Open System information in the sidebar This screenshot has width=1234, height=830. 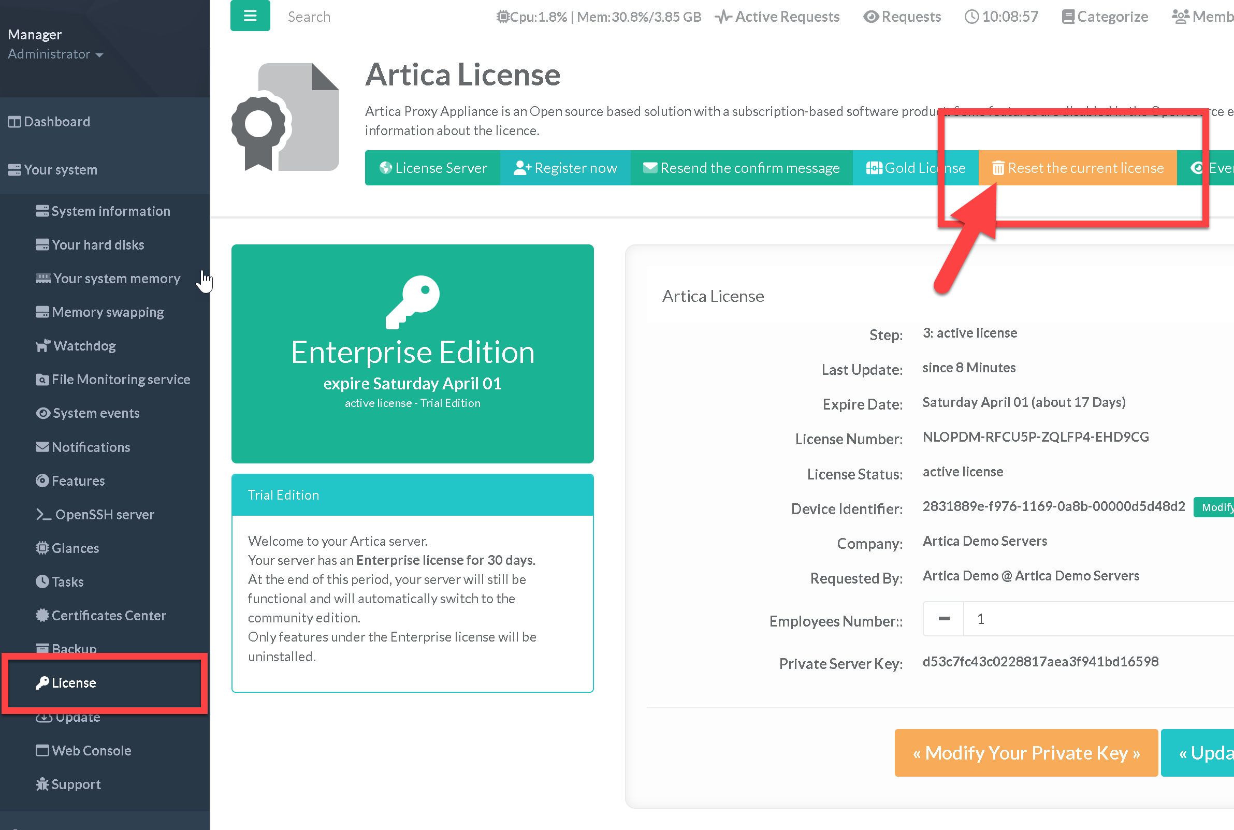coord(110,211)
